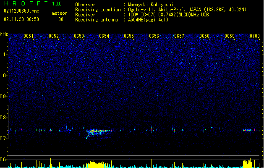Click the Observer name Masayuki Kobayashi
This screenshot has width=264, height=168.
pos(151,5)
